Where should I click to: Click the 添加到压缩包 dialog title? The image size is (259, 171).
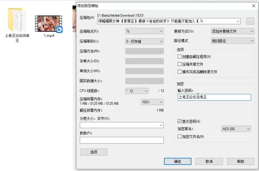88,6
